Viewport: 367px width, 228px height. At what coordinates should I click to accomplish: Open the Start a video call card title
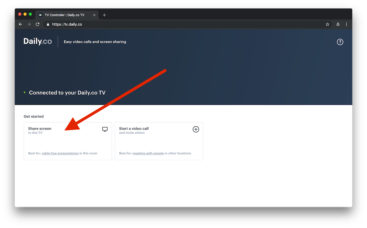click(134, 129)
